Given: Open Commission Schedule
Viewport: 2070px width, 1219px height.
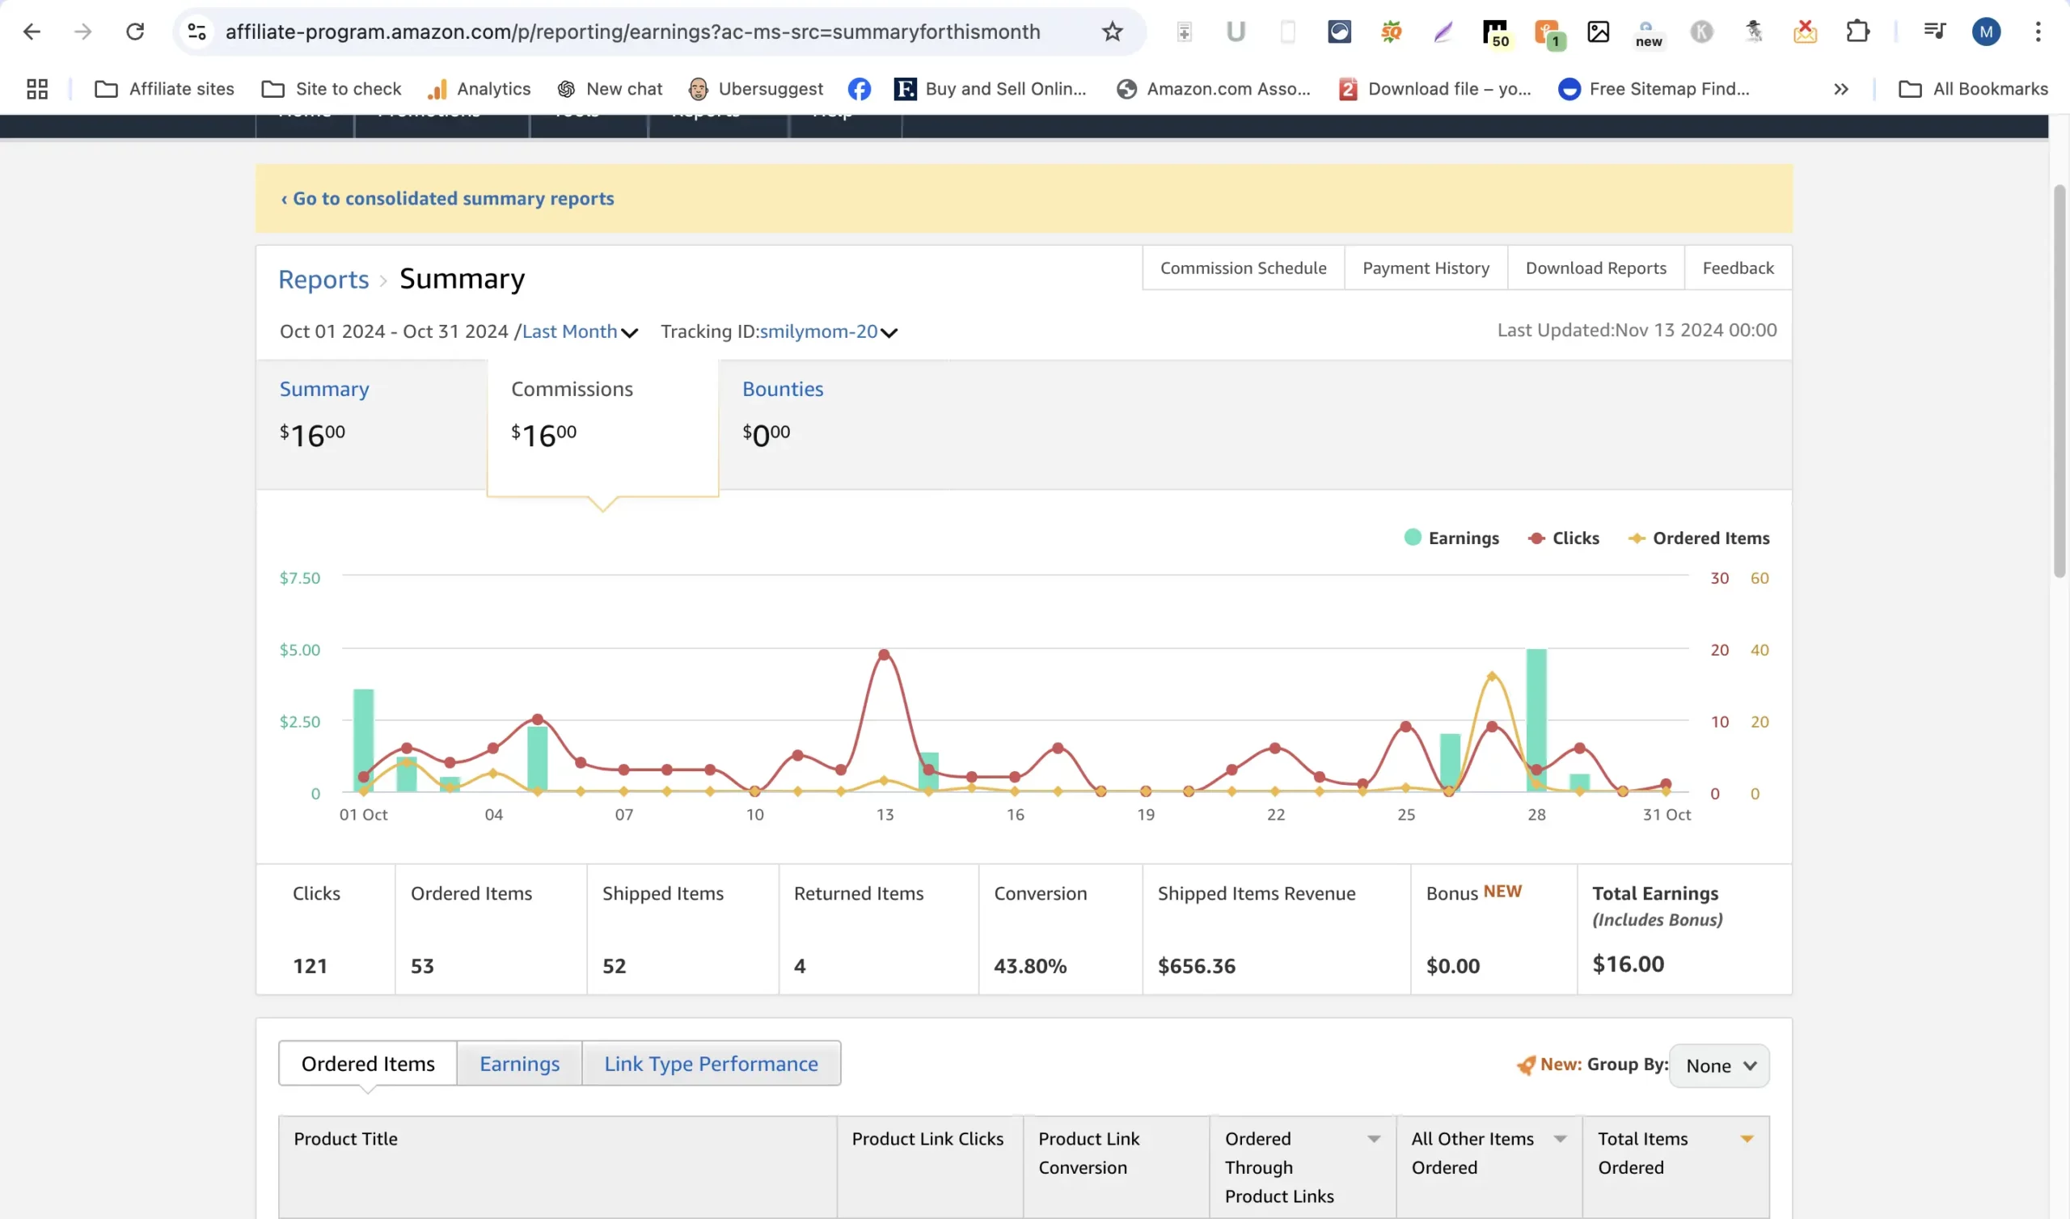Looking at the screenshot, I should tap(1243, 268).
